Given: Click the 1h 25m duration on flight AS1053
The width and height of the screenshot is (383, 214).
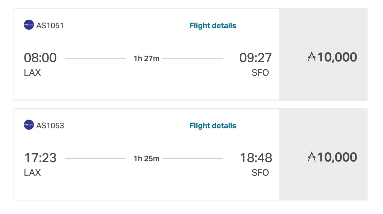Looking at the screenshot, I should (146, 158).
